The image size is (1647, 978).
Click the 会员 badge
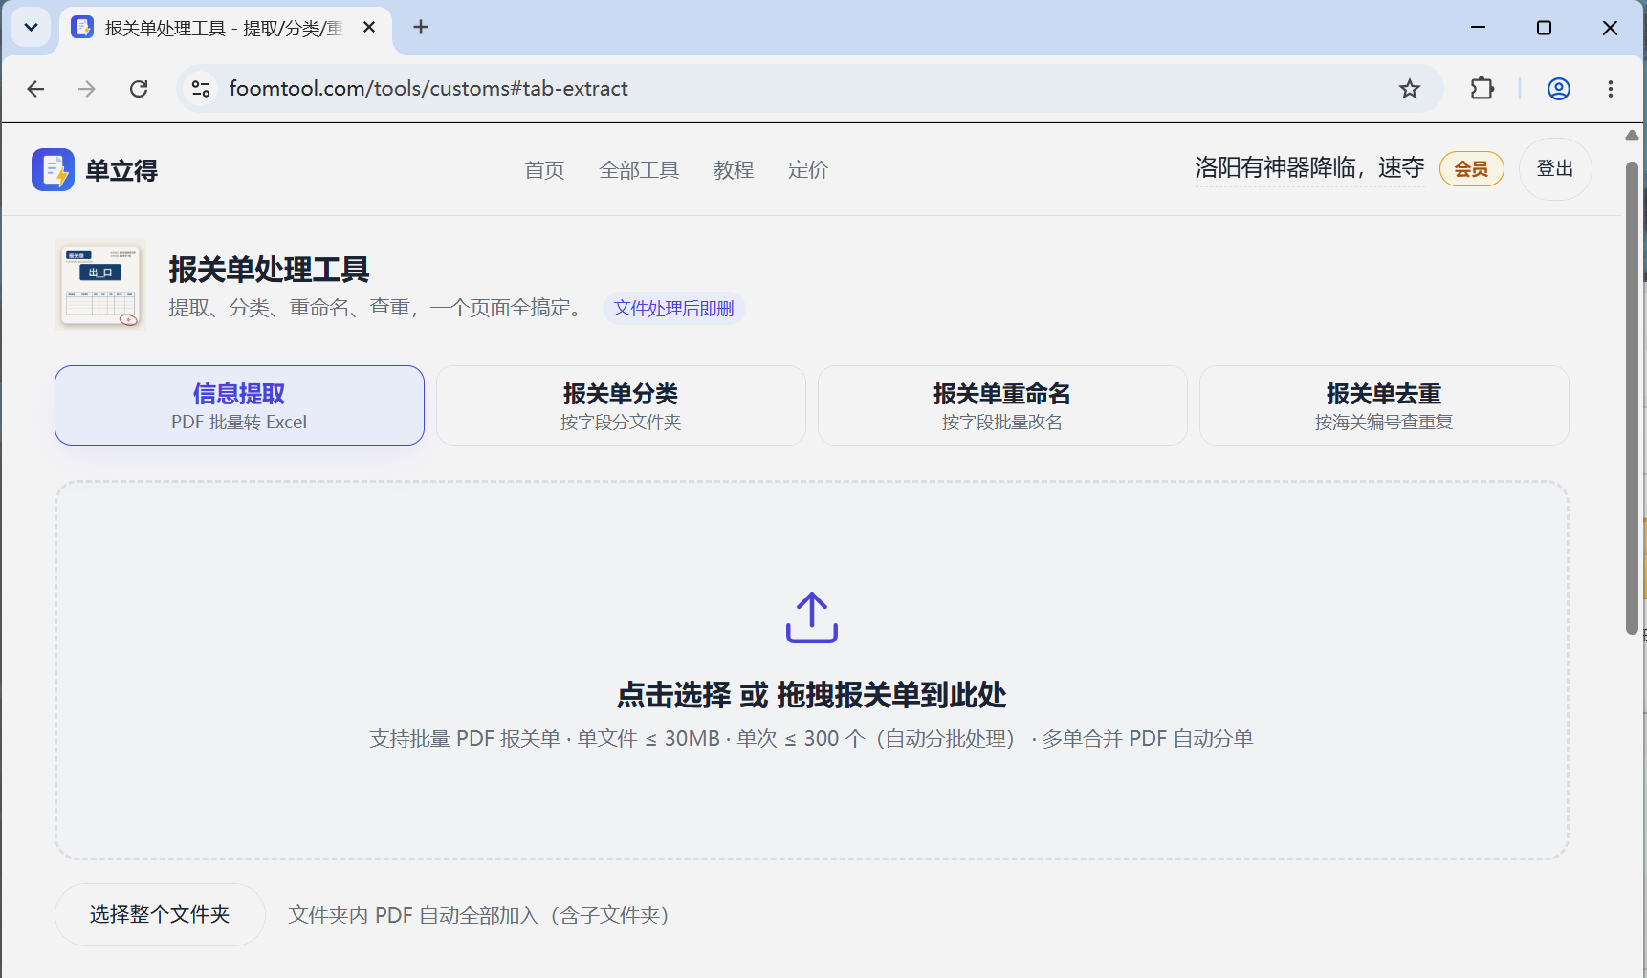point(1471,169)
